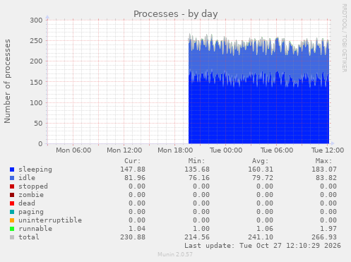Click runnable maximum value 1.97
This screenshot has height=262, width=351.
(328, 229)
